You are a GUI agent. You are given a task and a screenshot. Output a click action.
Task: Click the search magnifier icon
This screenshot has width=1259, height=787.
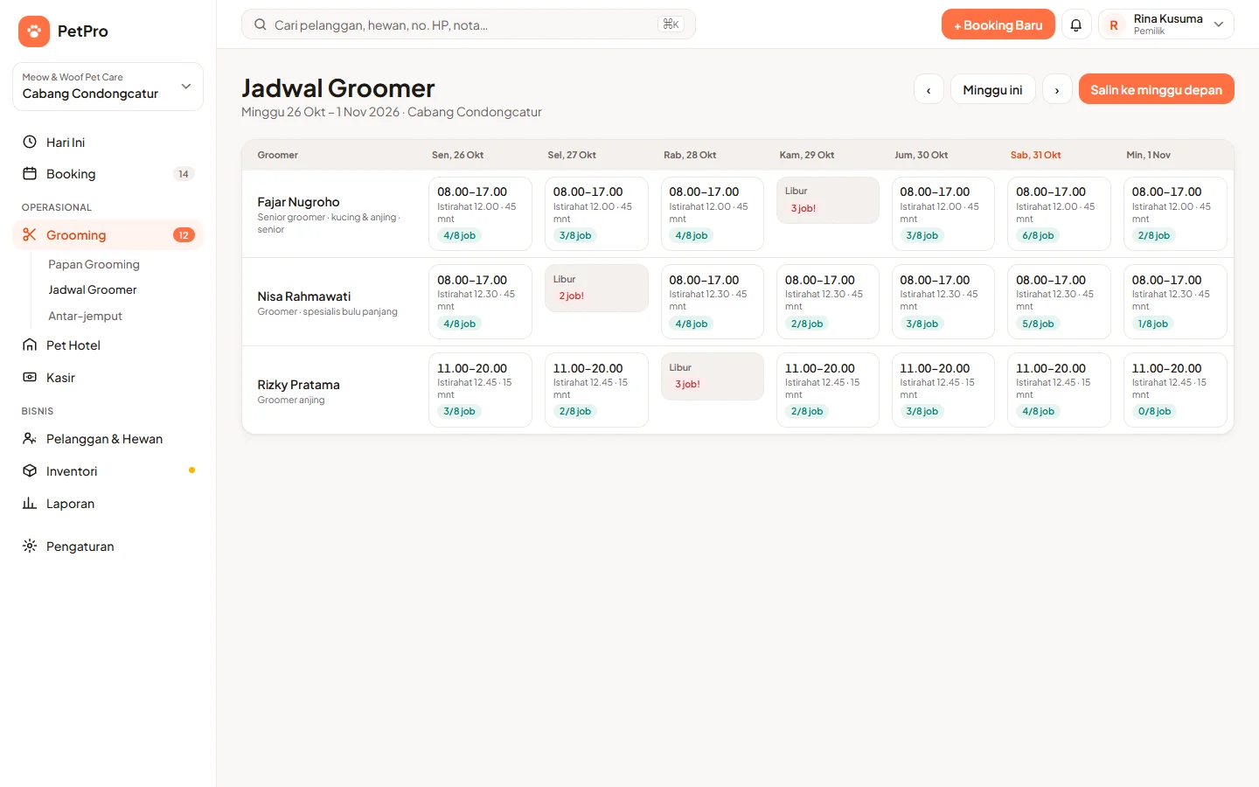261,24
